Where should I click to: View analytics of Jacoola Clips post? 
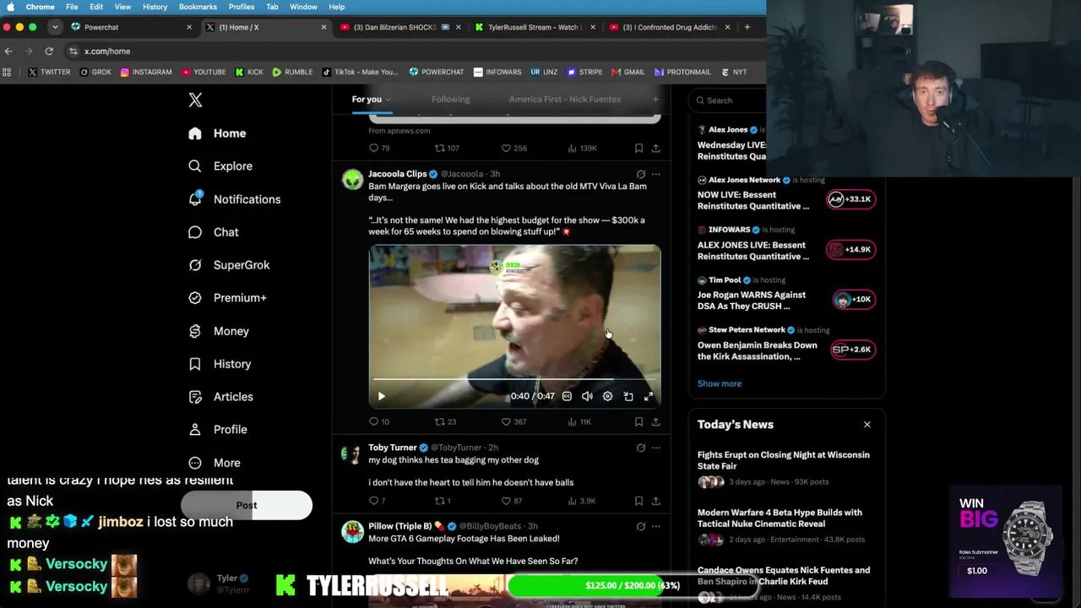click(579, 421)
